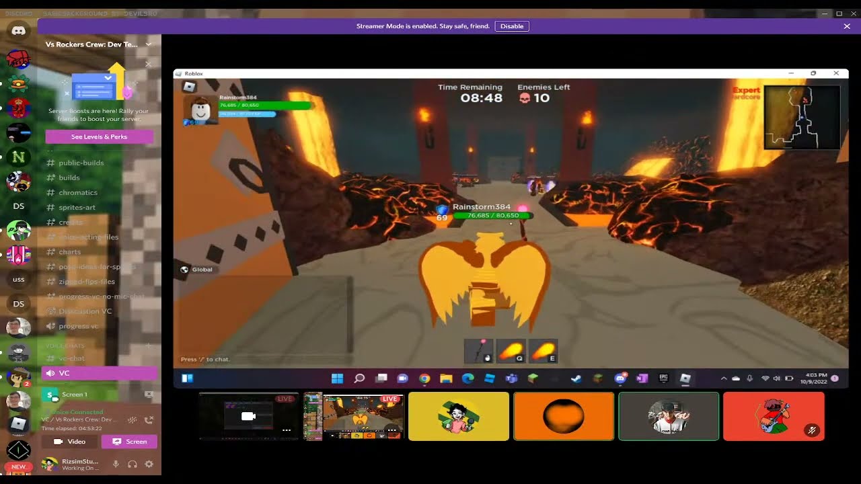Open the widgets icon in the streamed taskbar
This screenshot has width=861, height=484.
point(188,378)
